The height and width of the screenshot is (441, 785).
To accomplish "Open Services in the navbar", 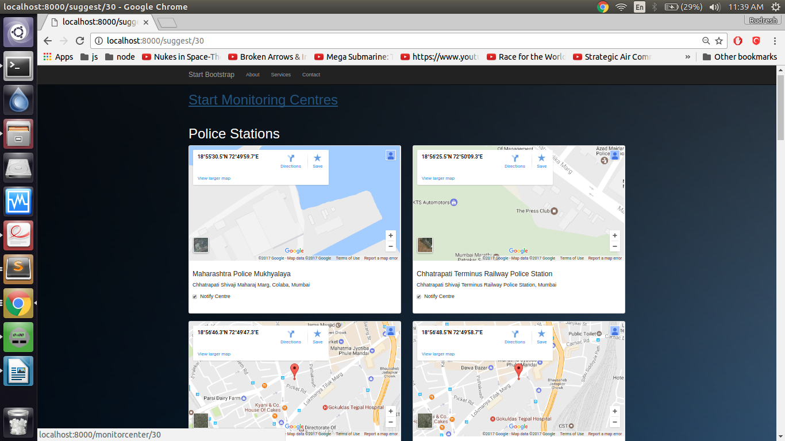I will tap(281, 75).
